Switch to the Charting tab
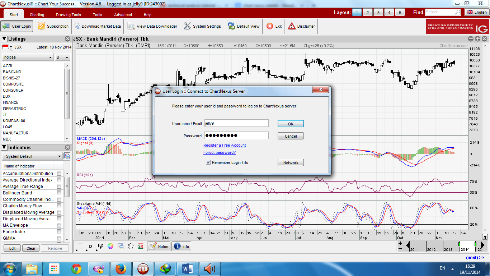This screenshot has width=490, height=276. (x=37, y=15)
